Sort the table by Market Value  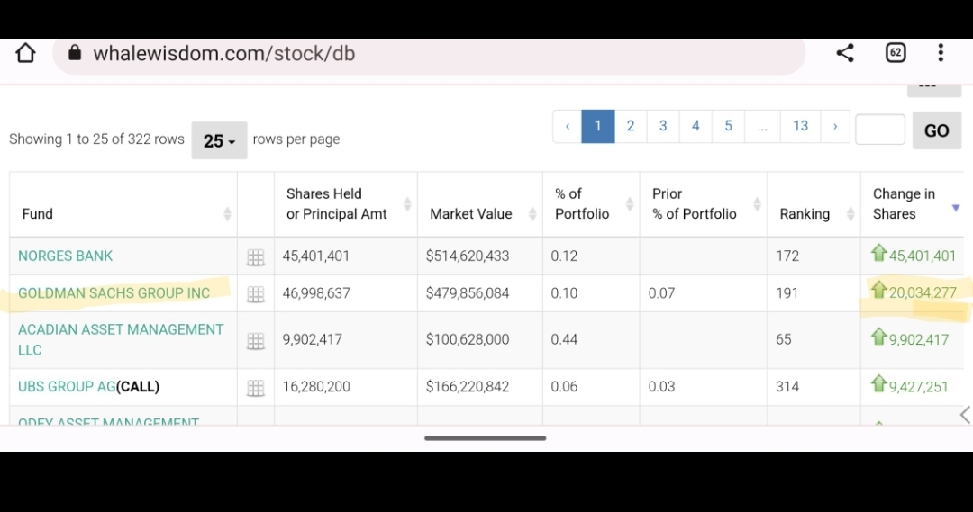click(472, 214)
